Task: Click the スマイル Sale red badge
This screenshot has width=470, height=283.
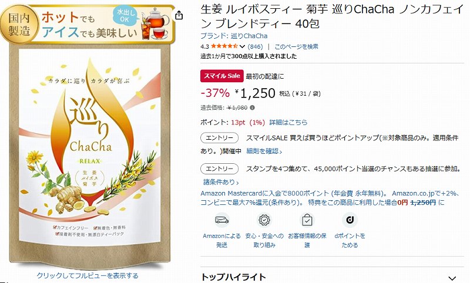Action: coord(222,76)
